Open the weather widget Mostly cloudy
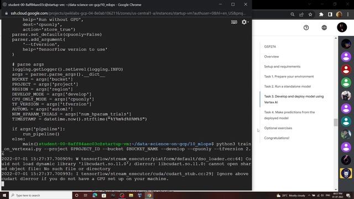This screenshot has width=354, height=199. point(291,195)
